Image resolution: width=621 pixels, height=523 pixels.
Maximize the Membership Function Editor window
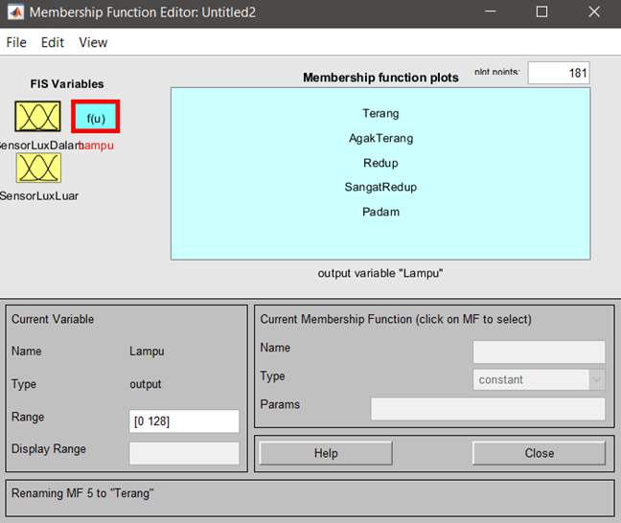(x=541, y=11)
